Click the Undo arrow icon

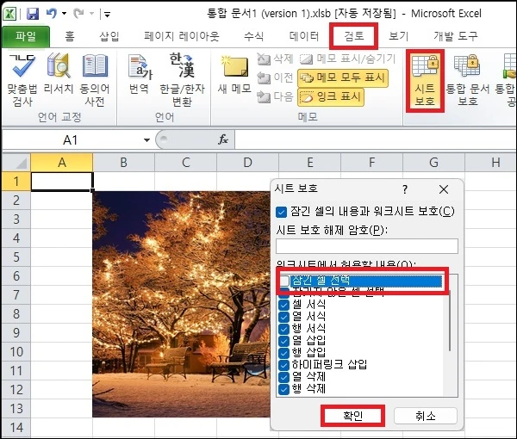[x=52, y=14]
